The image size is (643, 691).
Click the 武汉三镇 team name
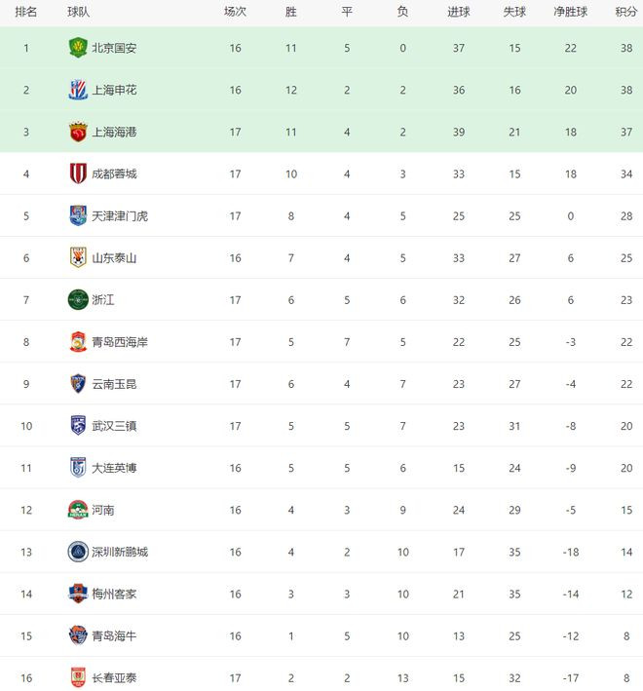(114, 426)
